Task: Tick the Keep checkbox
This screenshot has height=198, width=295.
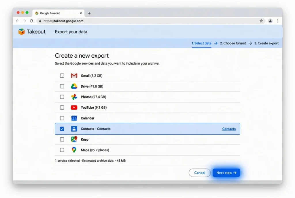Action: [x=62, y=139]
